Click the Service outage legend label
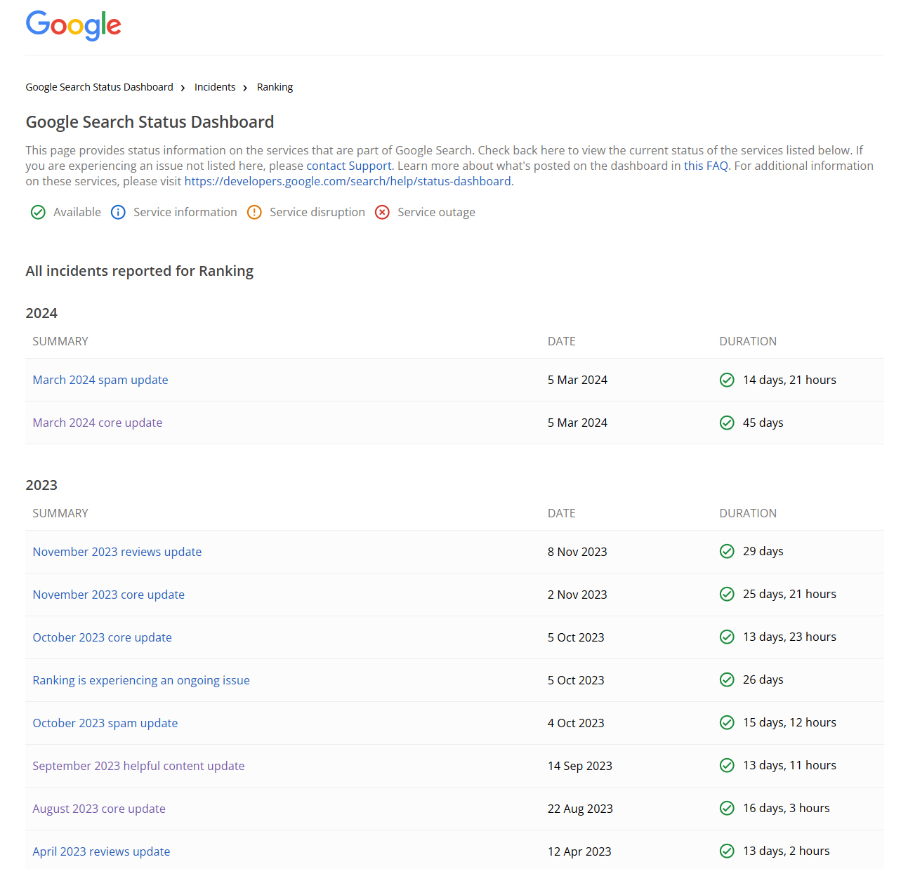 coord(436,212)
